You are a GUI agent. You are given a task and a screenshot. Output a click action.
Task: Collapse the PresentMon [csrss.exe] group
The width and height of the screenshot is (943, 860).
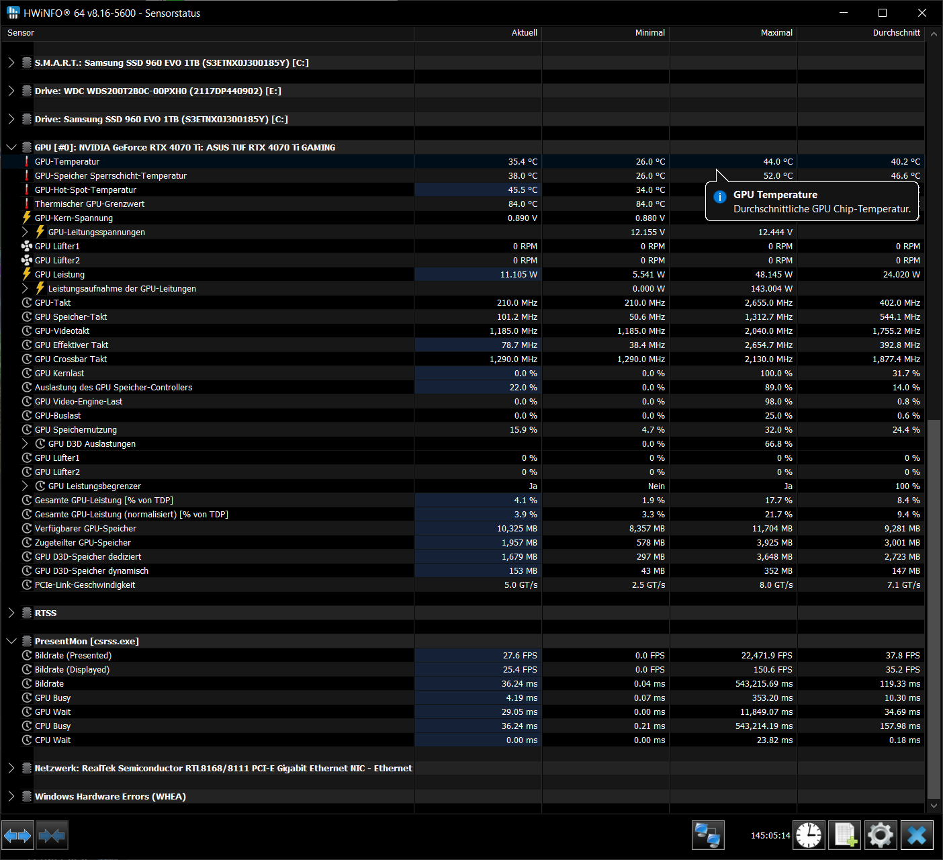tap(11, 642)
